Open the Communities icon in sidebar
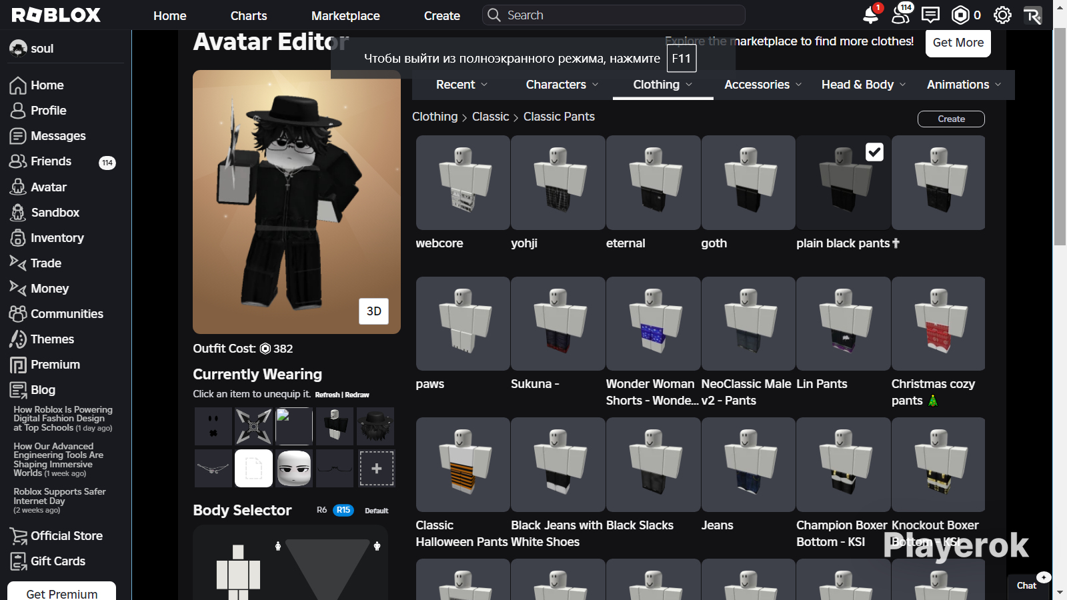 click(x=18, y=314)
